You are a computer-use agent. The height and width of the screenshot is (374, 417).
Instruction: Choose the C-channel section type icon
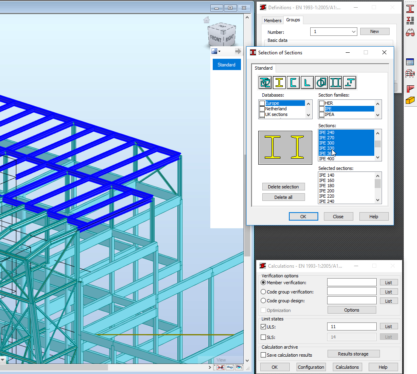(293, 83)
